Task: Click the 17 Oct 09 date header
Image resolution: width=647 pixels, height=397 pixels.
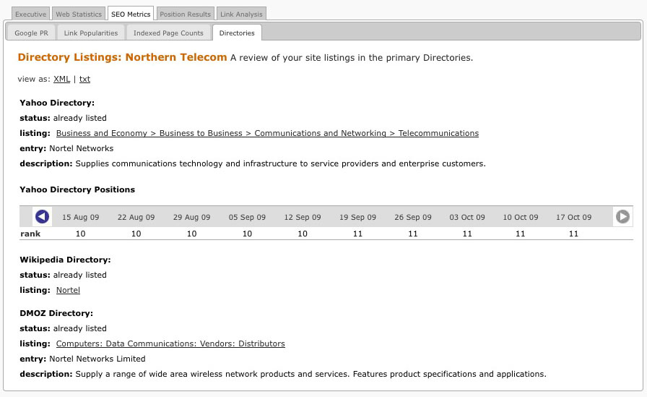Action: (x=573, y=217)
